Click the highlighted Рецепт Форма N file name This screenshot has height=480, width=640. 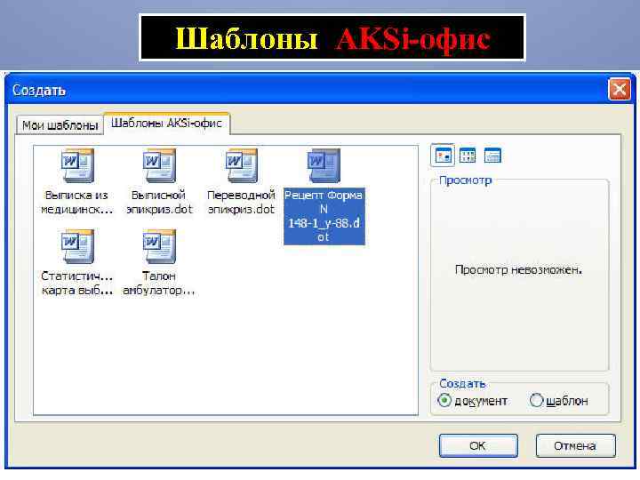click(324, 216)
